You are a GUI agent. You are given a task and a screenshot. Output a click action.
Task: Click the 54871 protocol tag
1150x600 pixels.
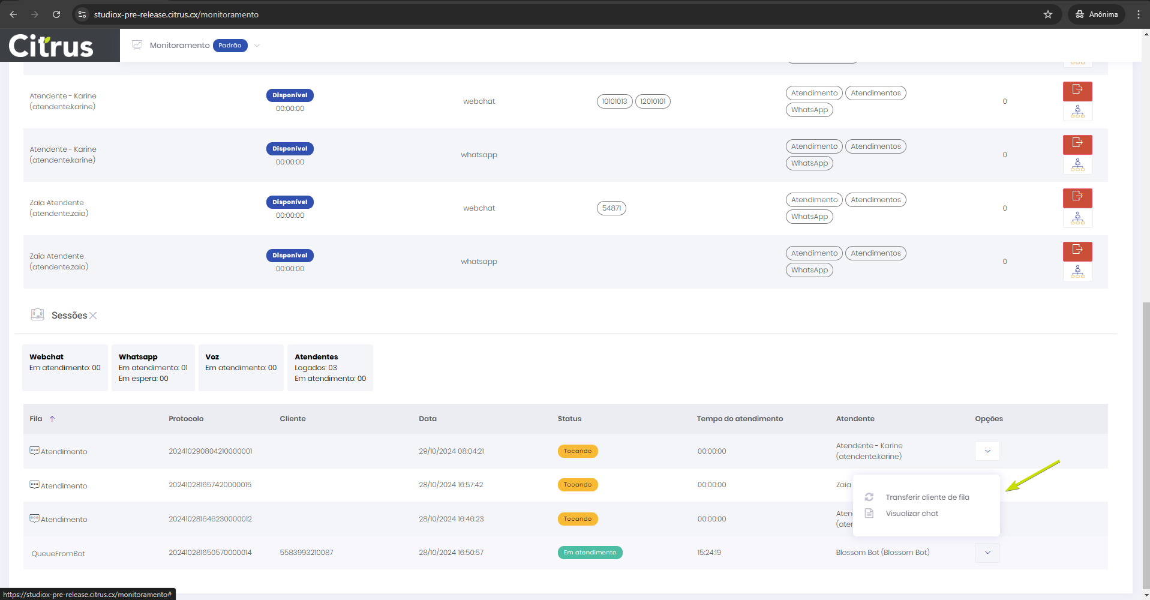[611, 208]
